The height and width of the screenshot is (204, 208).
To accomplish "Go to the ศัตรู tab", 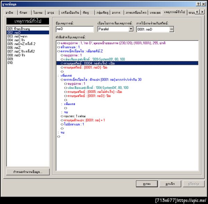I will pos(88,12).
